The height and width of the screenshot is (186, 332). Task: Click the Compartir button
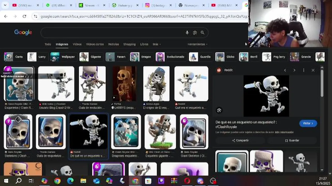pyautogui.click(x=240, y=141)
